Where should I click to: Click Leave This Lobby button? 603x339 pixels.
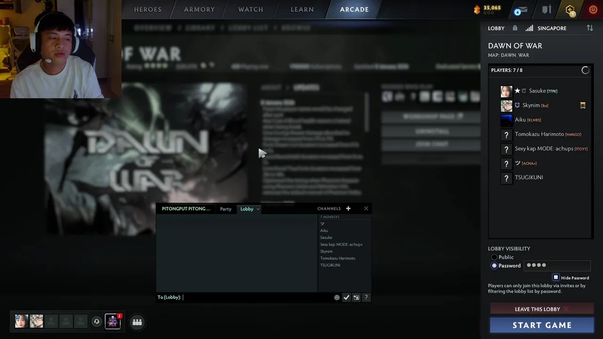point(542,309)
